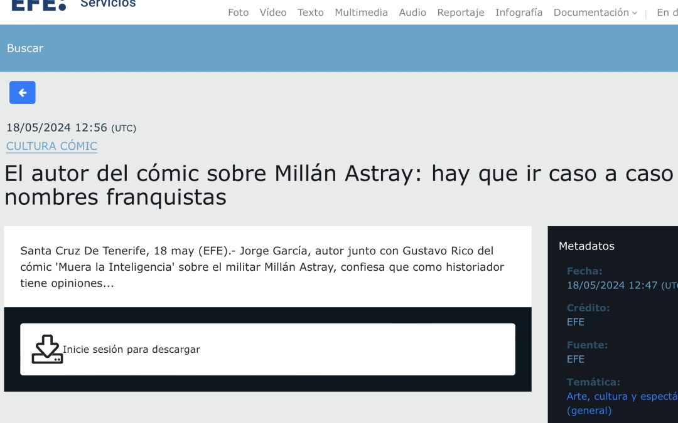Open the Foto section
The image size is (678, 423).
click(239, 13)
